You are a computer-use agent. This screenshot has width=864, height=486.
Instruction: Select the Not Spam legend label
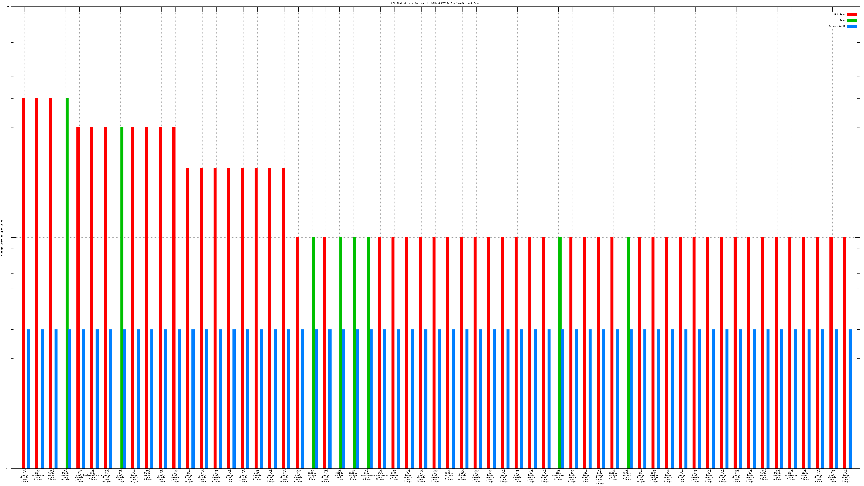click(x=840, y=14)
